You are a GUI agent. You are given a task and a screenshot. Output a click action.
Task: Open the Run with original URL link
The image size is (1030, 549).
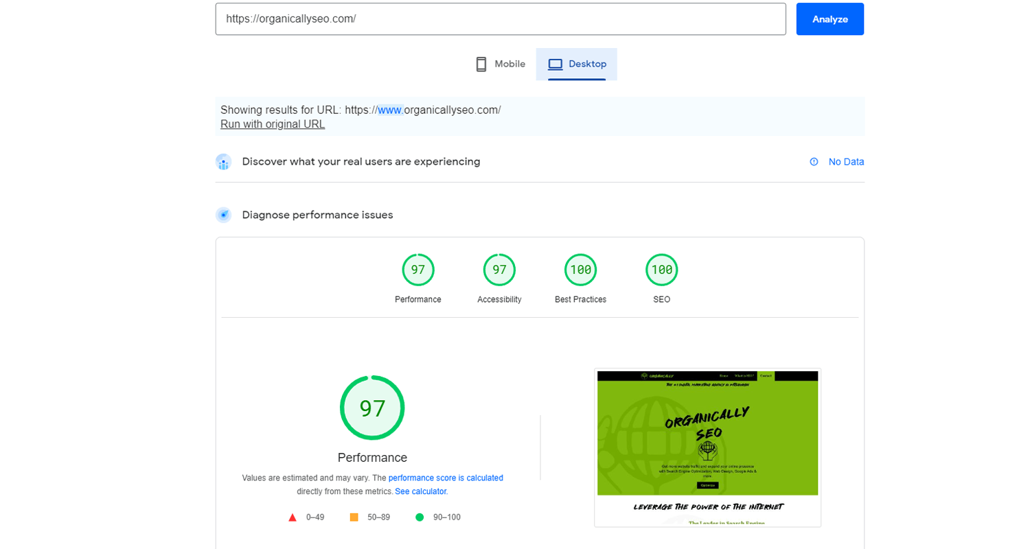tap(272, 124)
